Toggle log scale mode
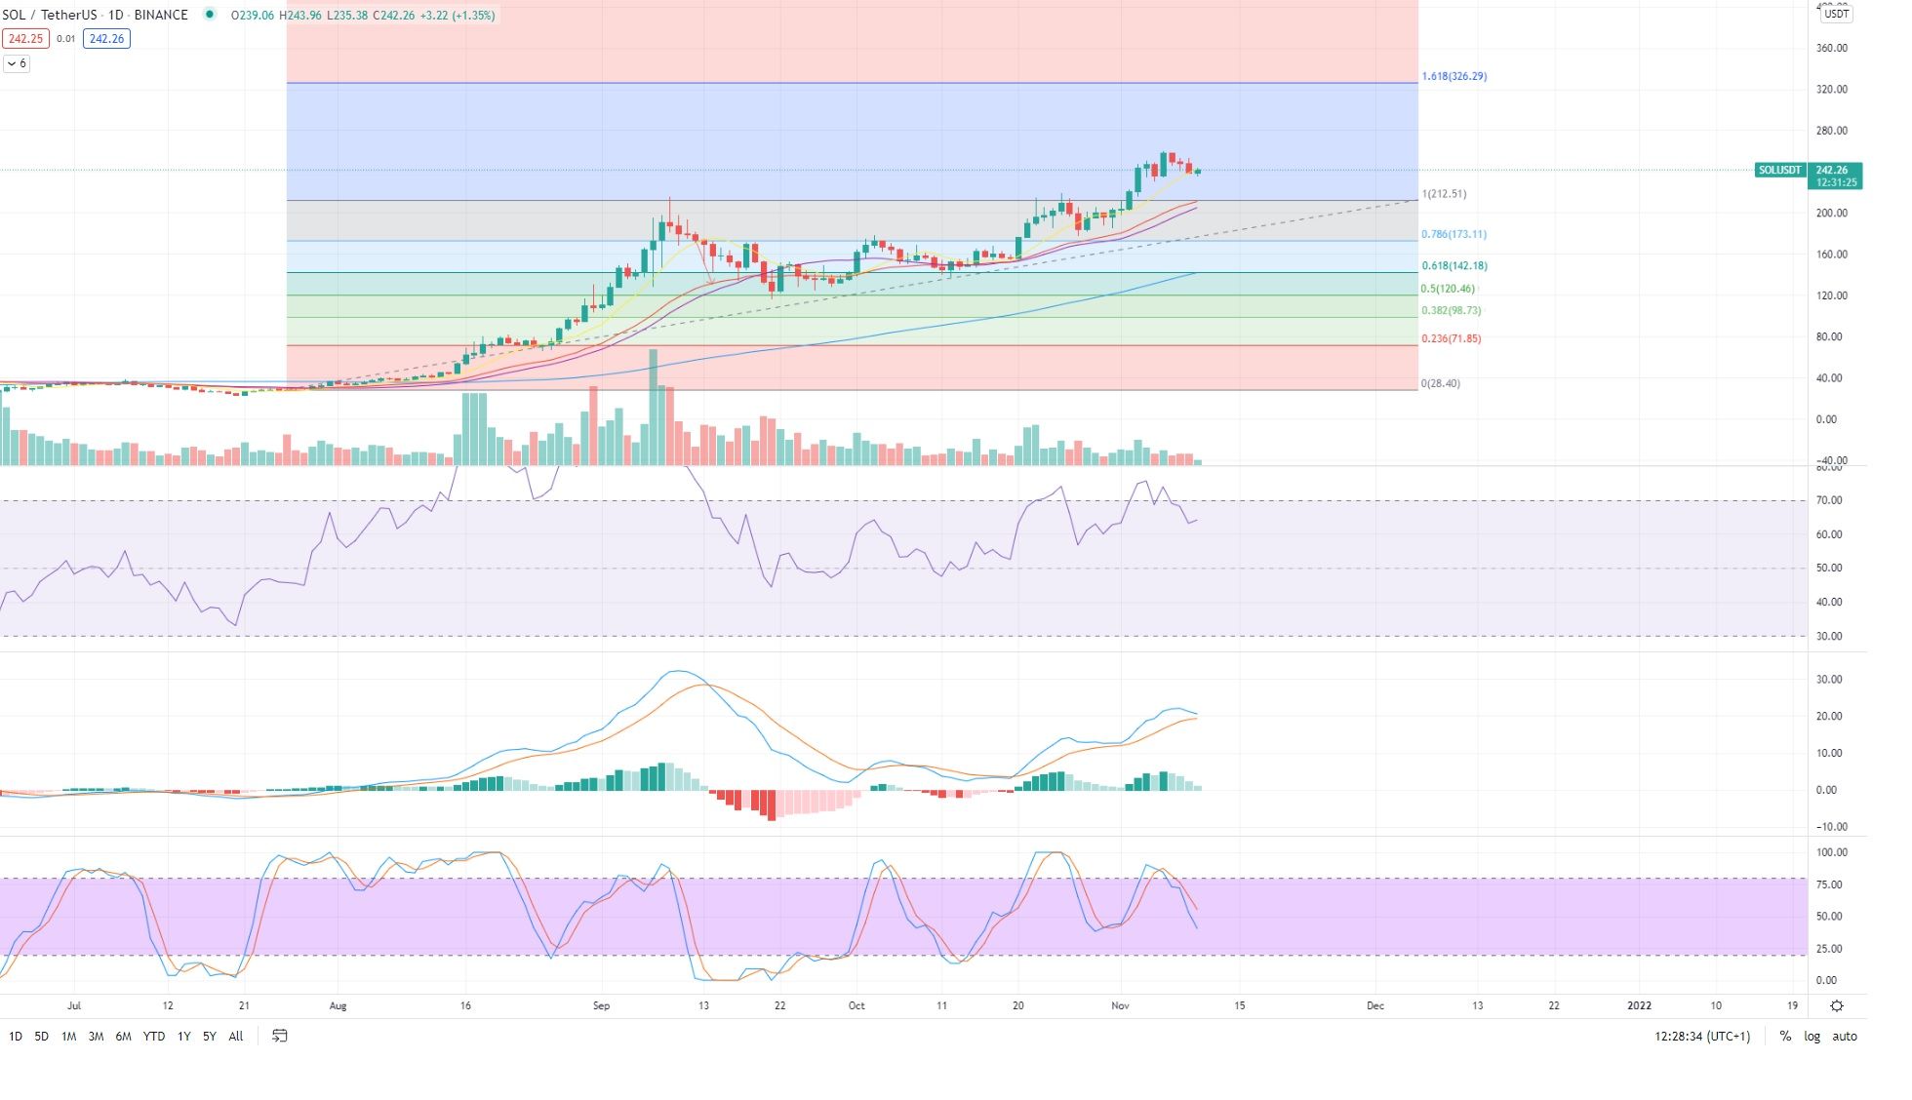 pyautogui.click(x=1812, y=1036)
